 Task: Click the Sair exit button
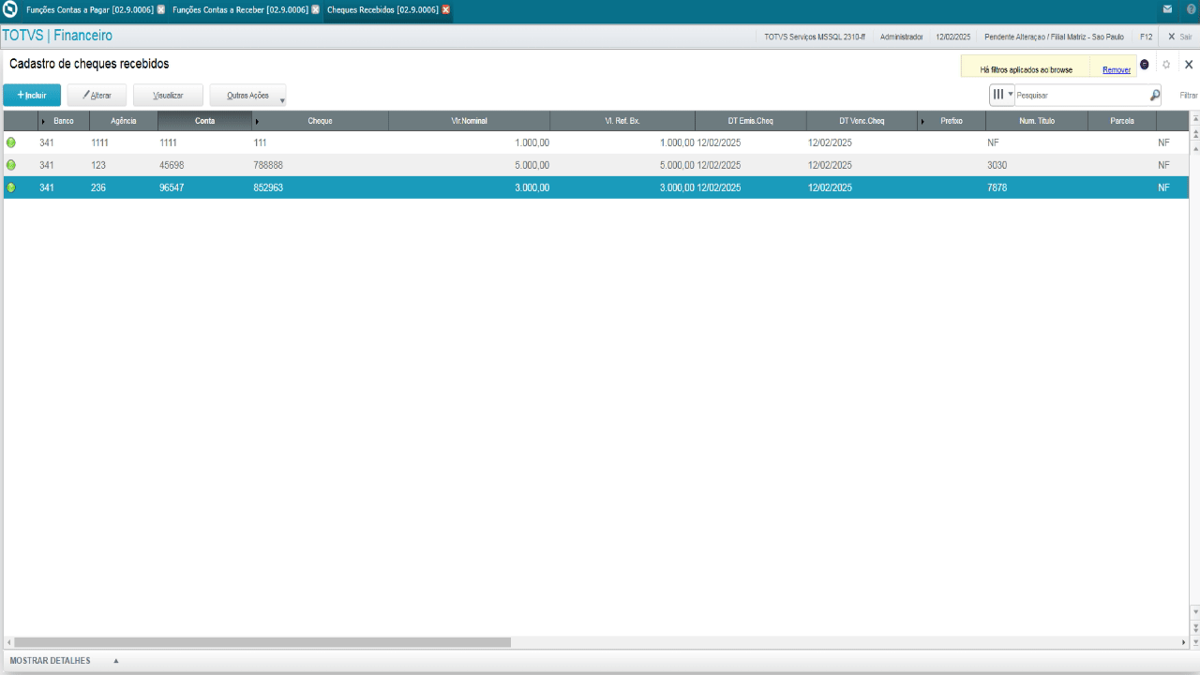[1179, 36]
